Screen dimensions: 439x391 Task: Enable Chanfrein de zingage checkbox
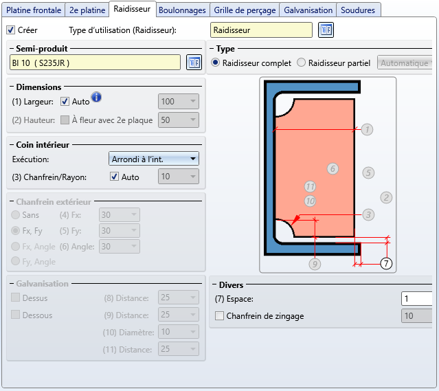[220, 316]
